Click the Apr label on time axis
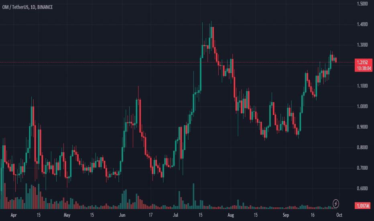 (14, 215)
